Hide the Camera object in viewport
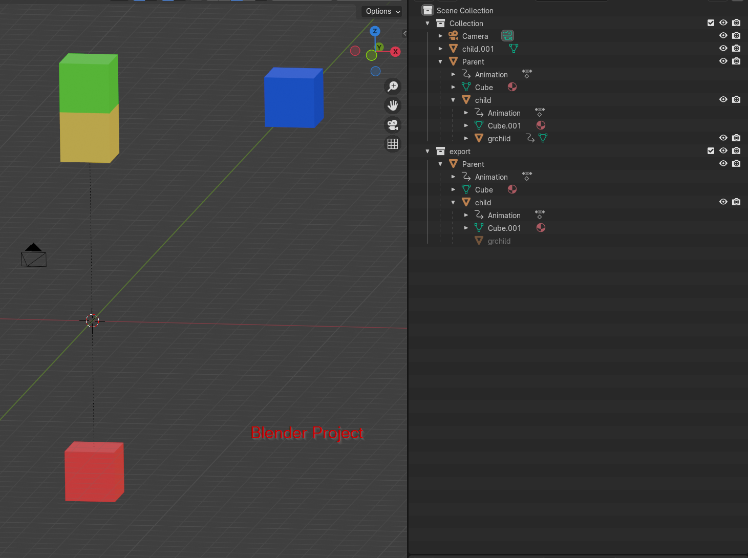The image size is (748, 558). point(723,36)
